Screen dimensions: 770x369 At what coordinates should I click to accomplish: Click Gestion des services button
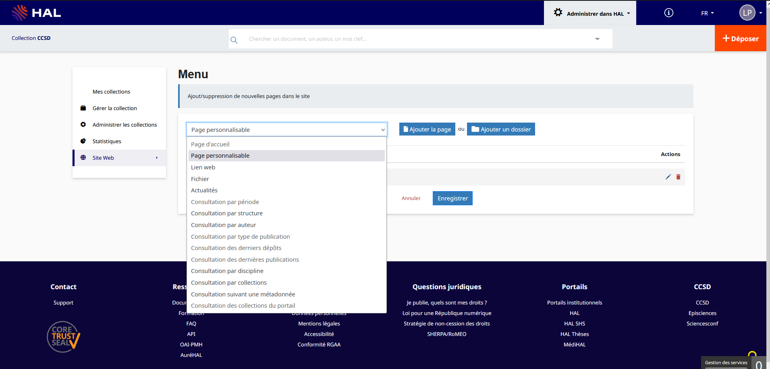click(x=726, y=363)
